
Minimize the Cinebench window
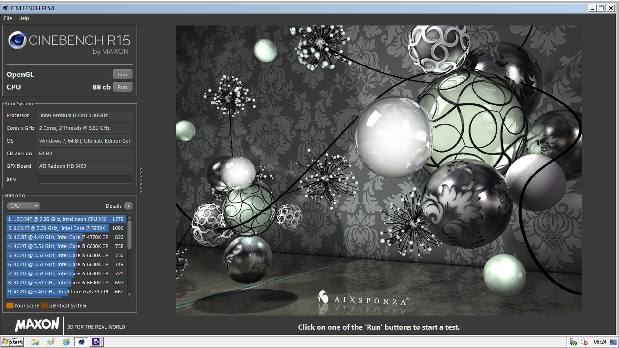(592, 8)
